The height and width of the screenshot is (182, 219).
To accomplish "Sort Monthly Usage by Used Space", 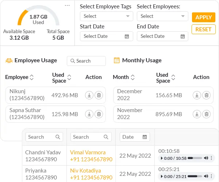I will pyautogui.click(x=173, y=77).
